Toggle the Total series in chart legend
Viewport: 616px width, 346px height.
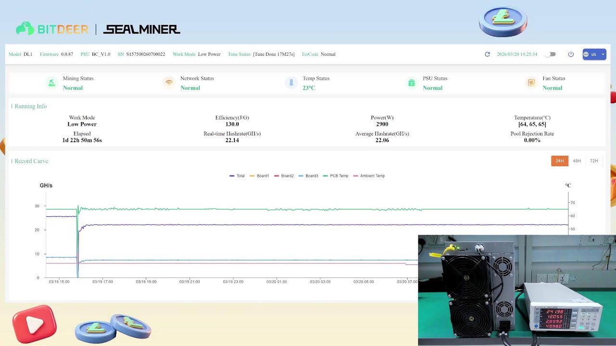[237, 176]
